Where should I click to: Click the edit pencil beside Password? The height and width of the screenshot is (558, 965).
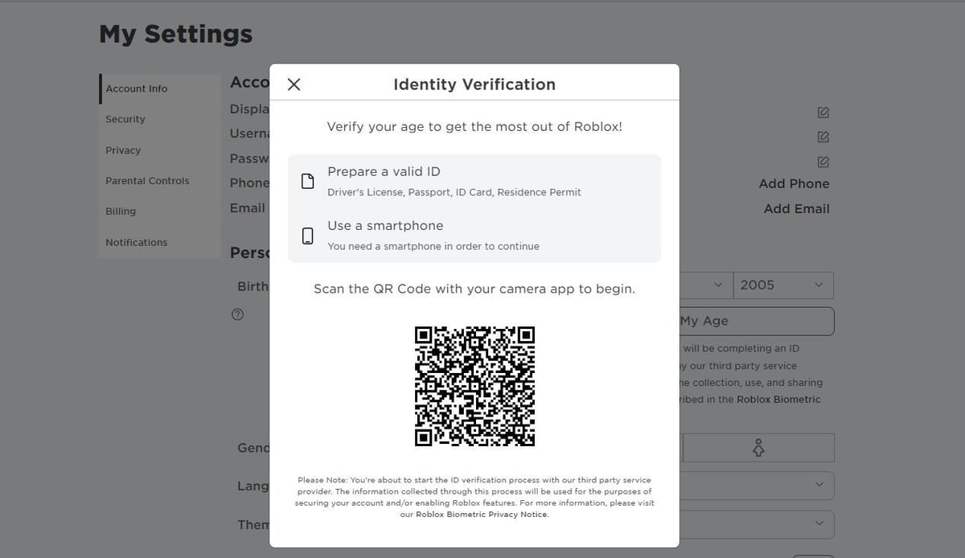pos(822,162)
